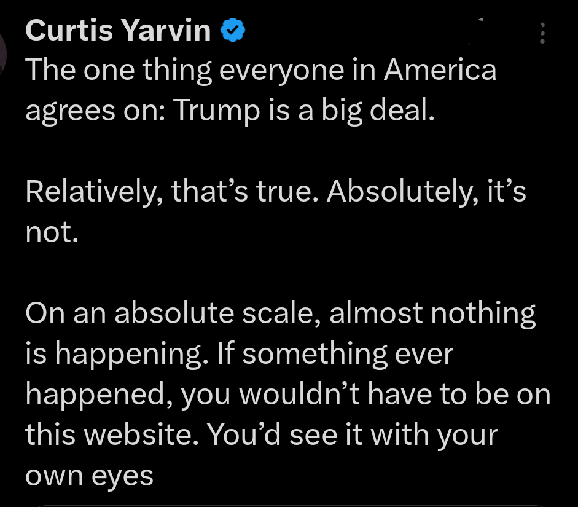Click the word "Yarvin" in the author name
578x507 pixels.
pyautogui.click(x=165, y=30)
